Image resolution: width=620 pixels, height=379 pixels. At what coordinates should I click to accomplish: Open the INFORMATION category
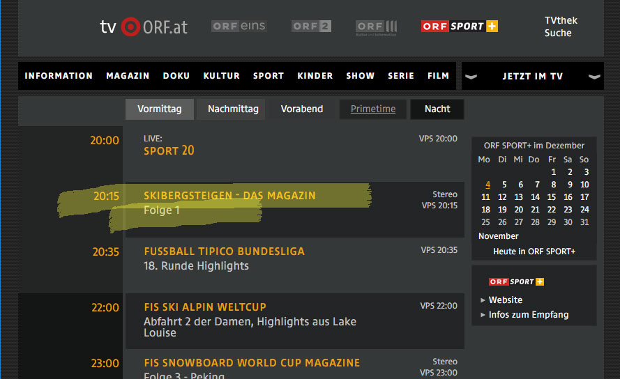pyautogui.click(x=59, y=75)
